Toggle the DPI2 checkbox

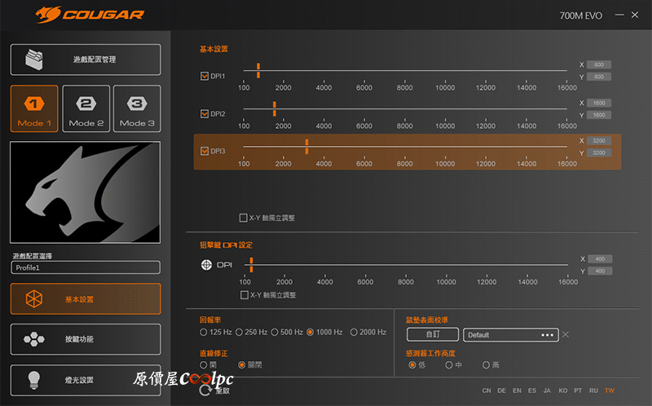tap(205, 113)
